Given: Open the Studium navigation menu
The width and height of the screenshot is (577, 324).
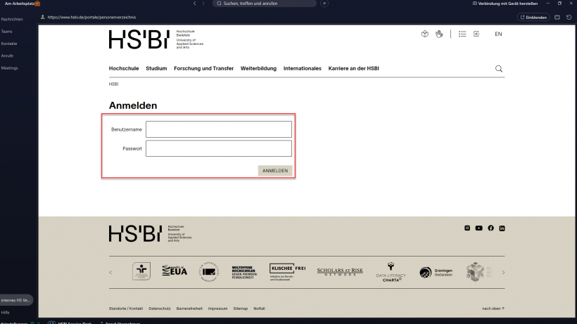Looking at the screenshot, I should pyautogui.click(x=156, y=69).
